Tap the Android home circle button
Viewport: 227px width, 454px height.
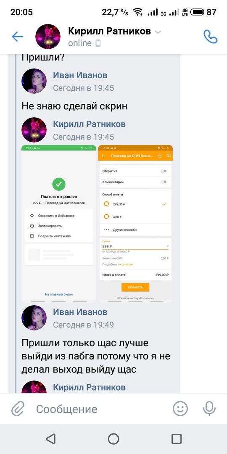(x=113, y=439)
